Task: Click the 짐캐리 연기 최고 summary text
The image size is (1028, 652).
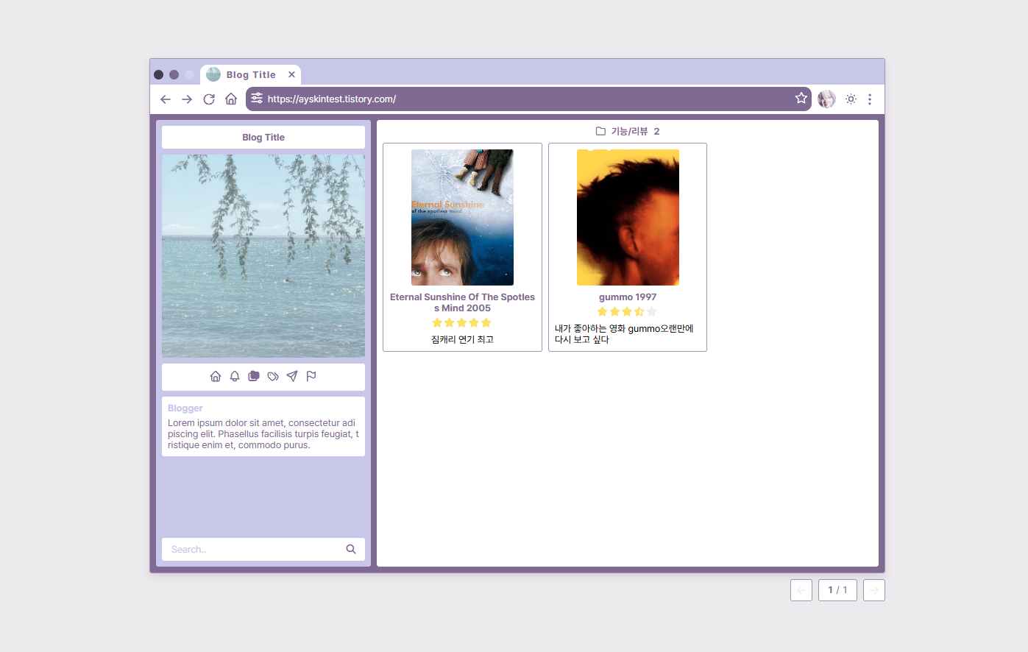Action: tap(462, 340)
